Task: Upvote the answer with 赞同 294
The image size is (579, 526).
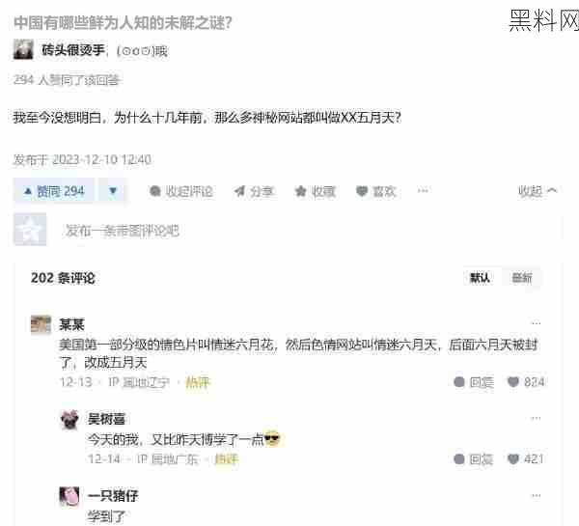Action: click(54, 191)
